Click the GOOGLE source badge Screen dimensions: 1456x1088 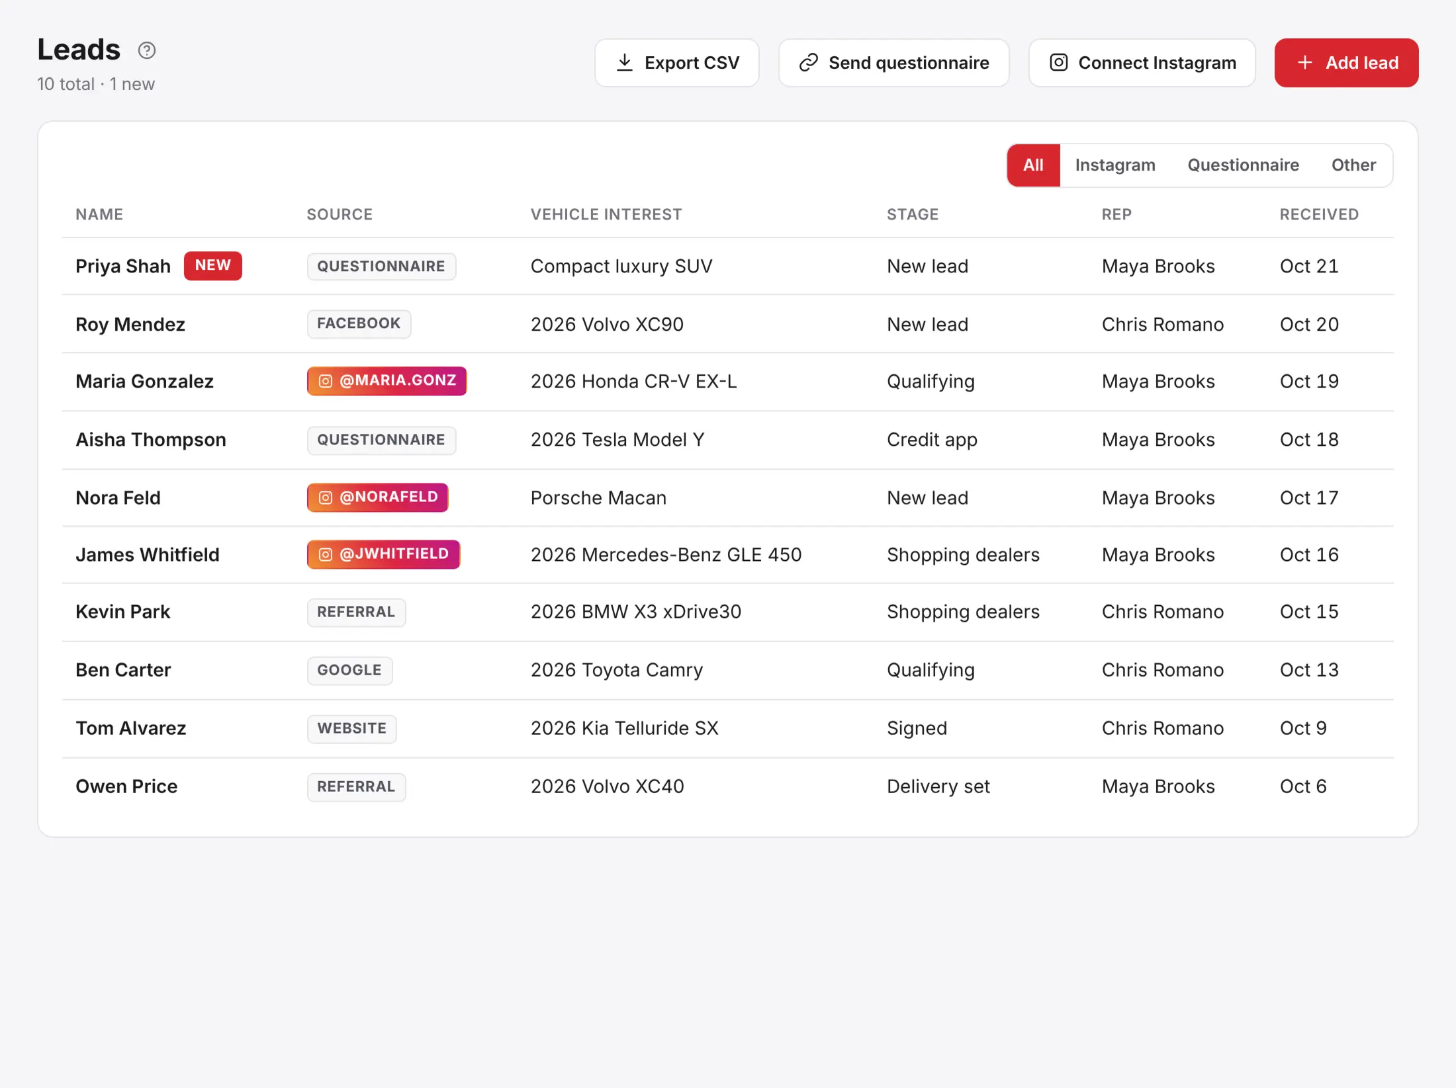click(349, 670)
